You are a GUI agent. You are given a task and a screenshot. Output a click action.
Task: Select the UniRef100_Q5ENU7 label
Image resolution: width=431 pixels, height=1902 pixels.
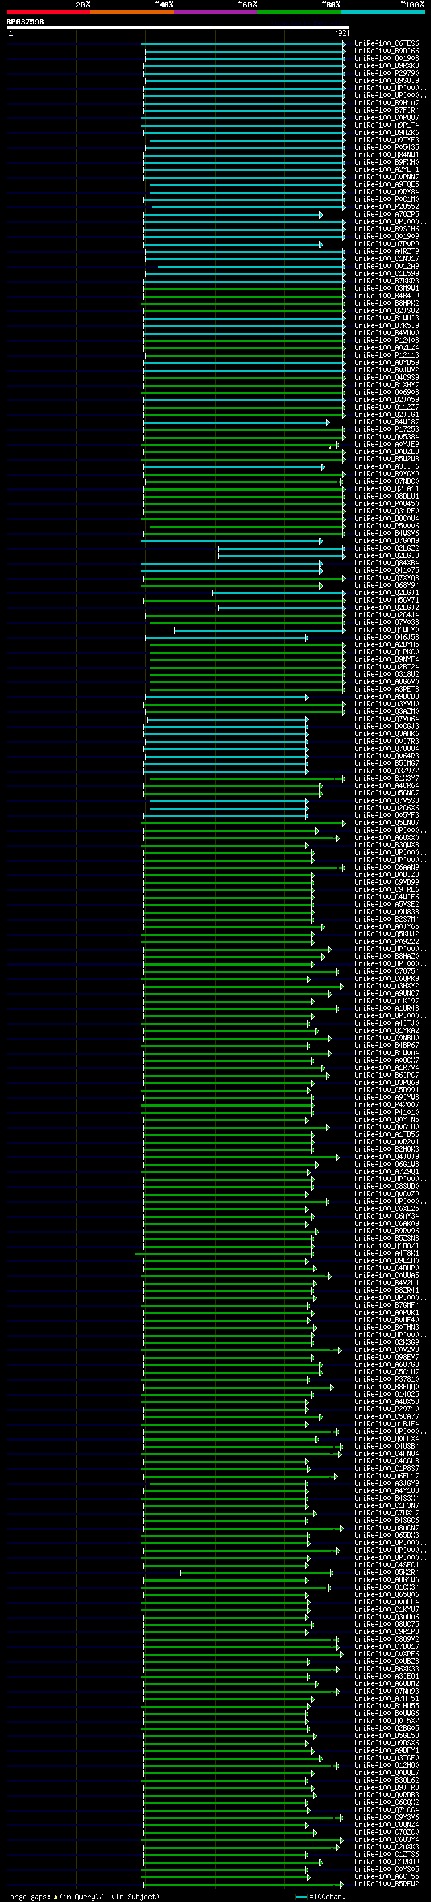(386, 822)
